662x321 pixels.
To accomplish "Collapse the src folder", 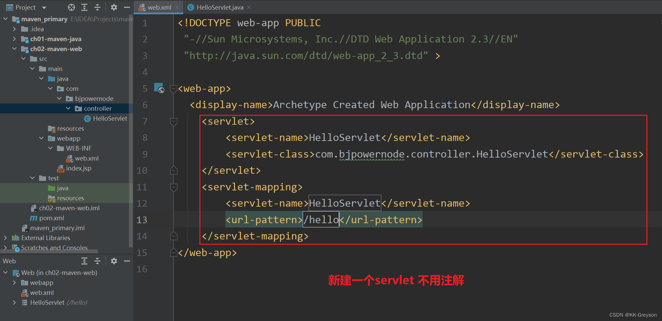I will click(x=23, y=59).
